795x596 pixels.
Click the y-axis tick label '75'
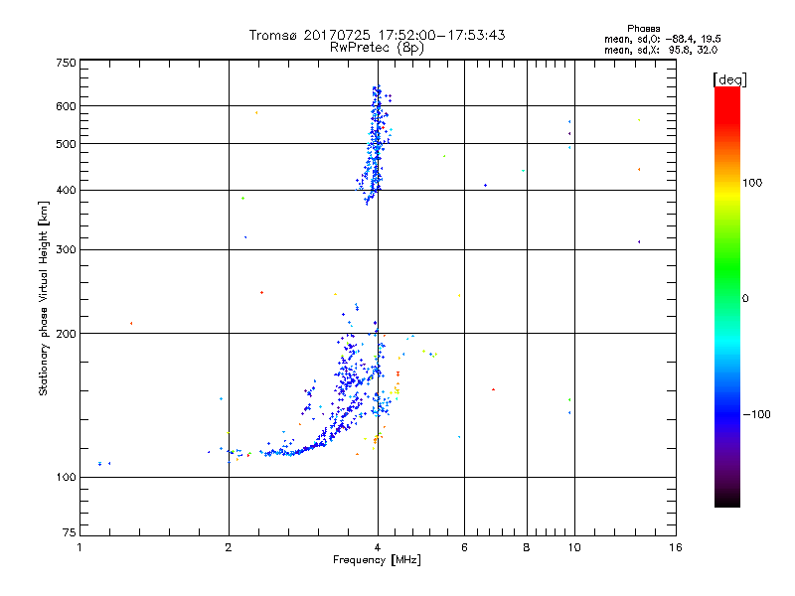[70, 532]
